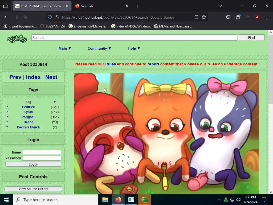Click the Rule34 site logo
273x205 pixels.
(x=17, y=39)
